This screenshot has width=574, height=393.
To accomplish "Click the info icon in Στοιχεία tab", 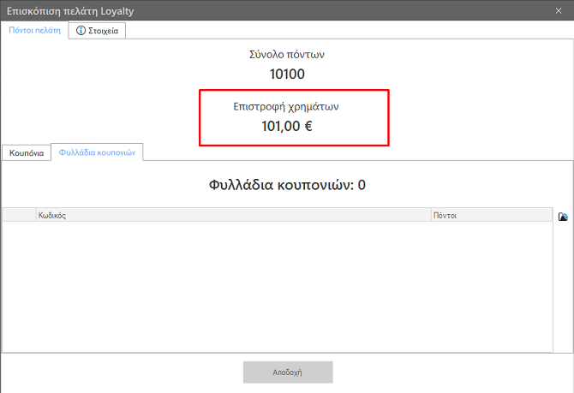I will coord(81,30).
